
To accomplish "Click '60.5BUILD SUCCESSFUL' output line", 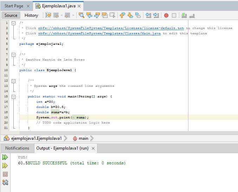I will coord(72,163).
